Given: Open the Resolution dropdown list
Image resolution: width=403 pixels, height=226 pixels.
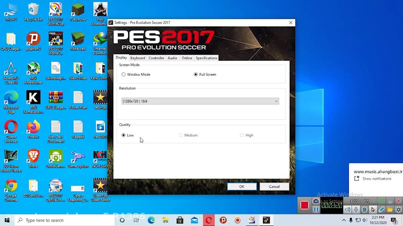Looking at the screenshot, I should click(200, 101).
